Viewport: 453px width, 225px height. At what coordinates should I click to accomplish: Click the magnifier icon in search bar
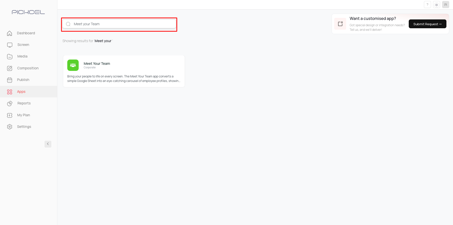pos(68,24)
